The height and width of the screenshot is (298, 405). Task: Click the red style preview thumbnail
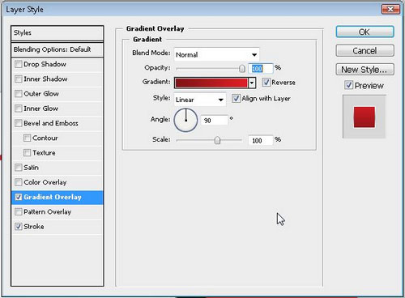[x=364, y=117]
